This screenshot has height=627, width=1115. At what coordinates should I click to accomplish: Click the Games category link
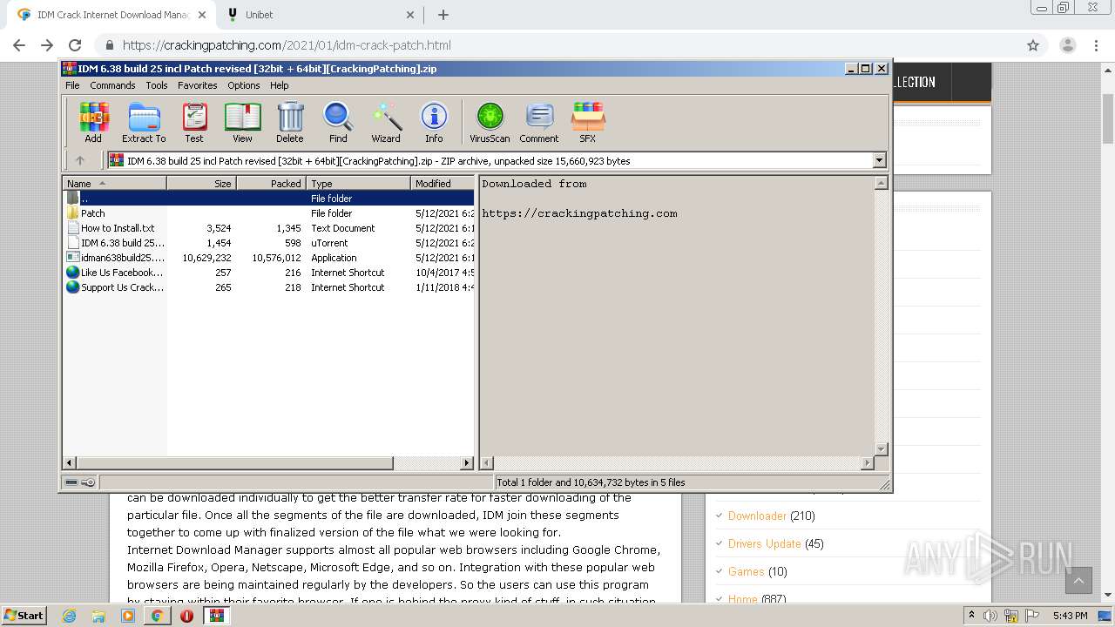point(746,571)
